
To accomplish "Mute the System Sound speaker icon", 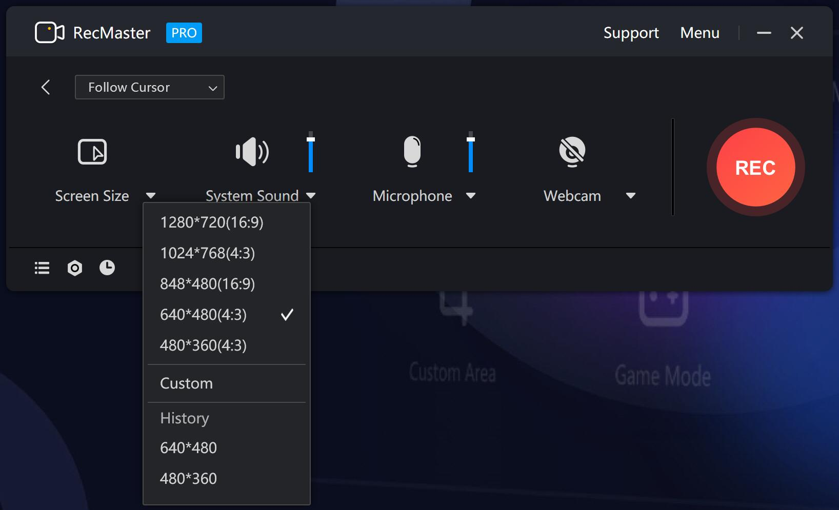I will point(252,152).
